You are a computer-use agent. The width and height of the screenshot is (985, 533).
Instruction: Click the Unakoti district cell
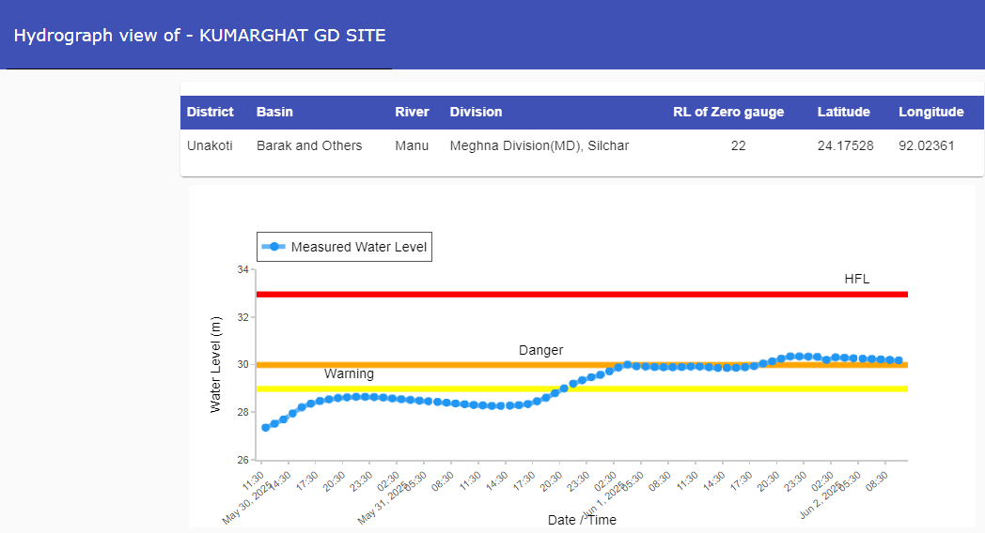[210, 146]
